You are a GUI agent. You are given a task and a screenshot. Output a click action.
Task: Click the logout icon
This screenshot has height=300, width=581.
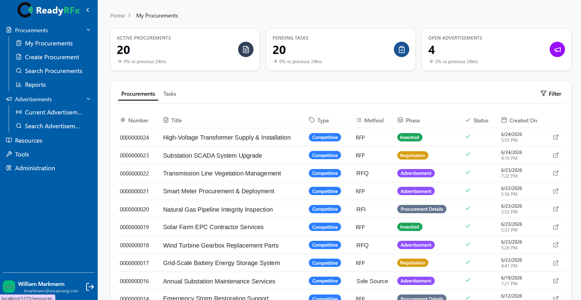pos(90,287)
